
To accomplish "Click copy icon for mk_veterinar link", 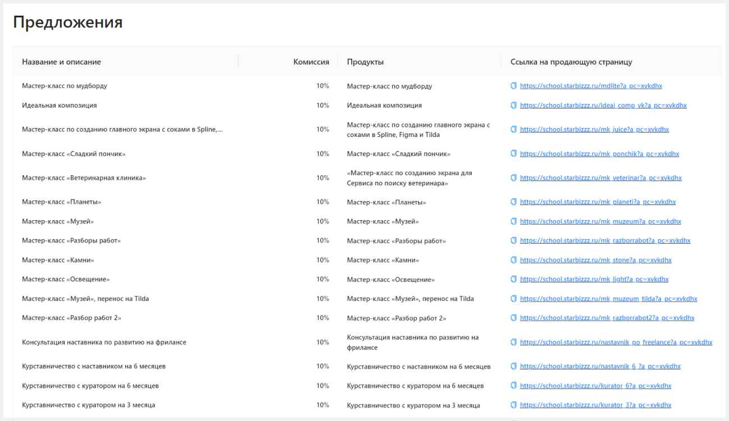I will 513,178.
